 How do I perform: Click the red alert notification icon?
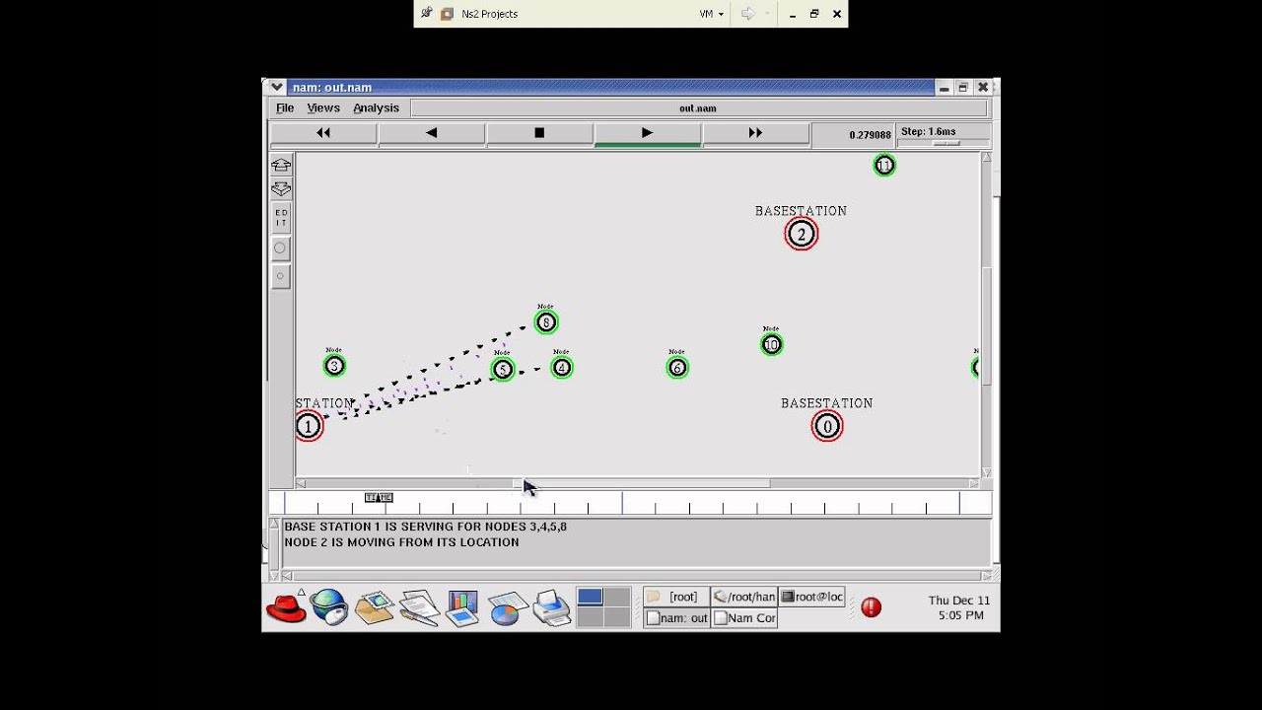click(871, 607)
